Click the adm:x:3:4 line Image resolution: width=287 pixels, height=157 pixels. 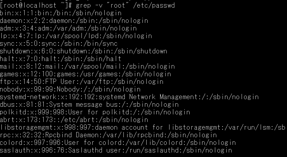(x=68, y=28)
